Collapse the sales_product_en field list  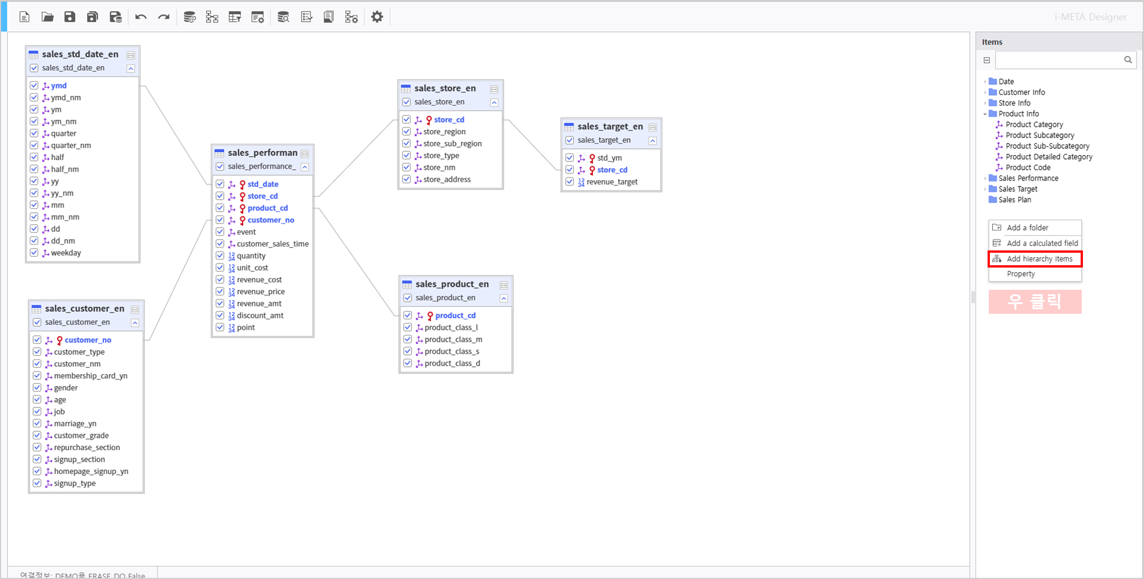click(x=504, y=298)
